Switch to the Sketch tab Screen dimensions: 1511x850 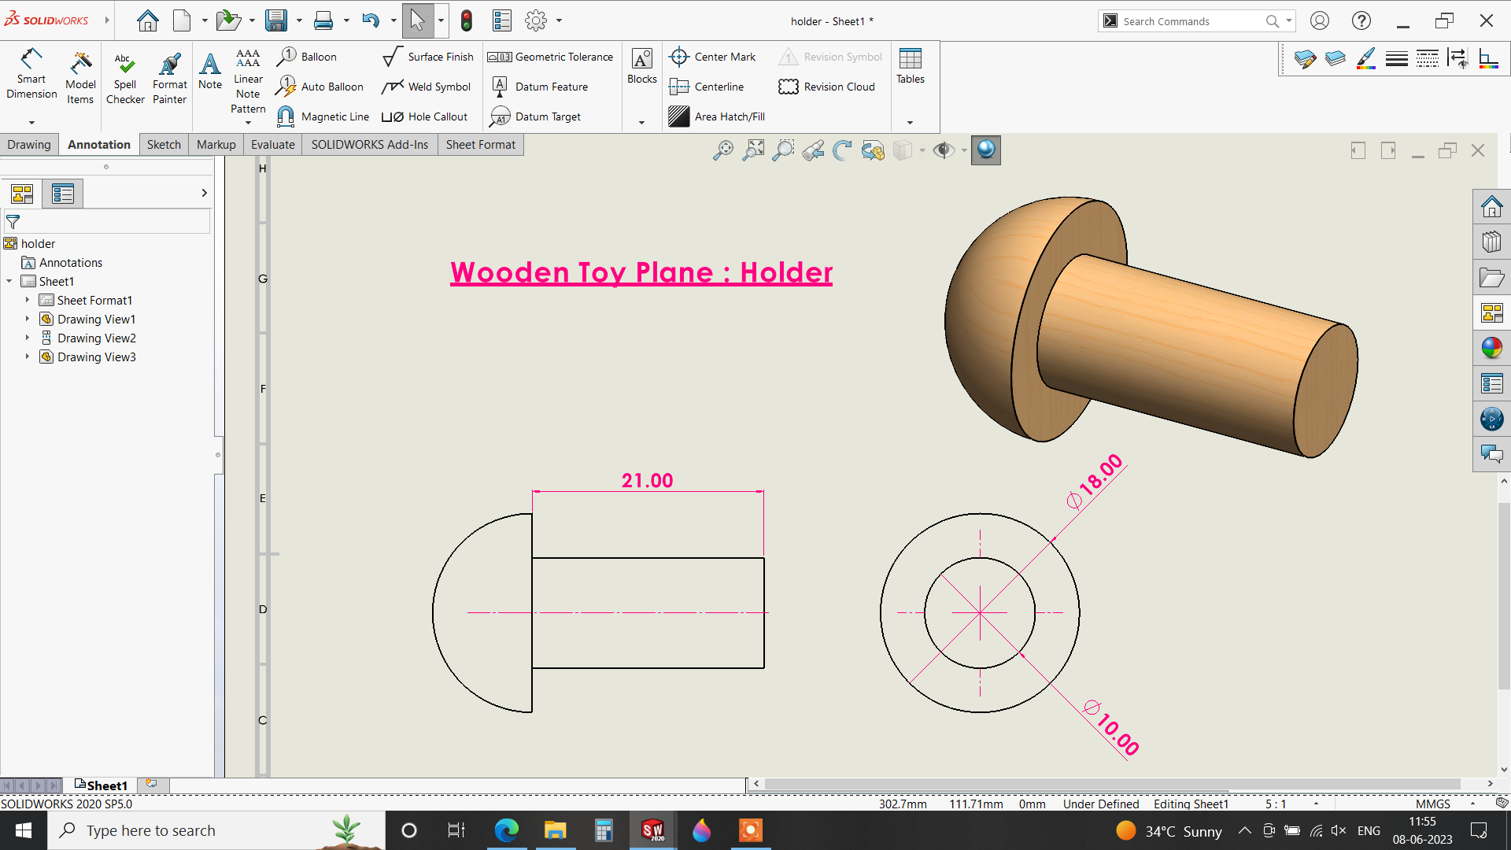tap(164, 145)
